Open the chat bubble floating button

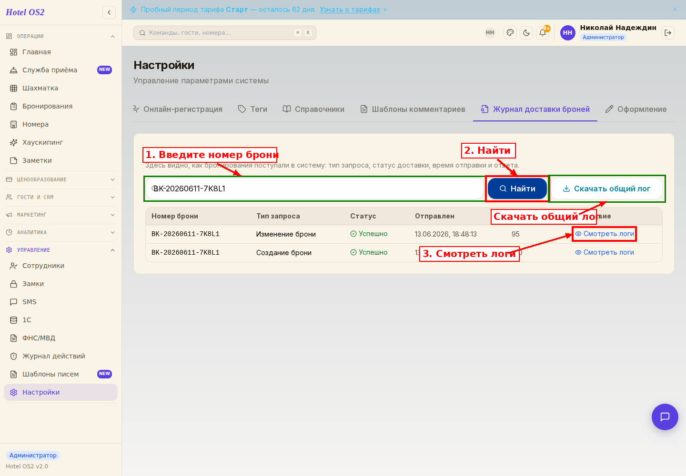tap(665, 417)
